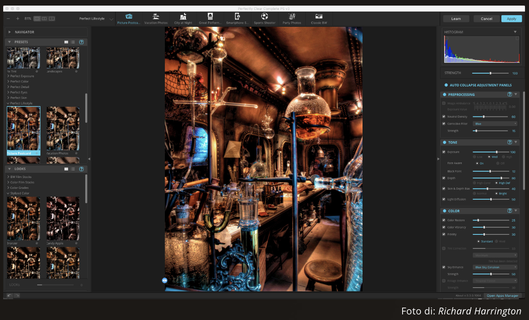Select the Sports Shooter preset icon
The width and height of the screenshot is (529, 320).
coord(264,16)
